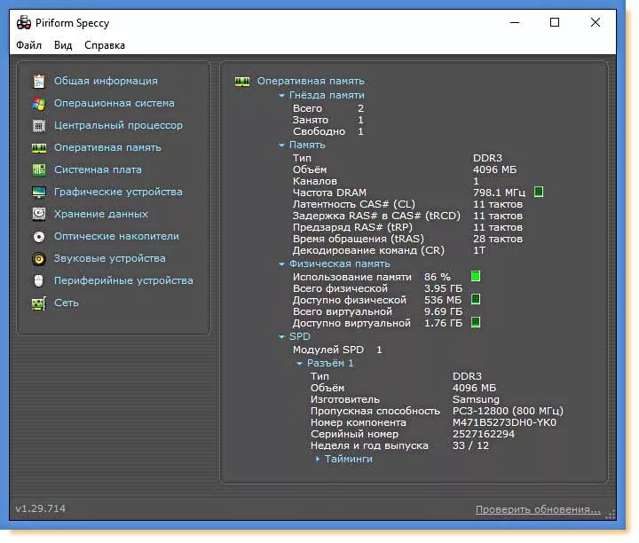Click the RAM icon beside the panel heading
Viewport: 639px width, 543px height.
(x=242, y=82)
